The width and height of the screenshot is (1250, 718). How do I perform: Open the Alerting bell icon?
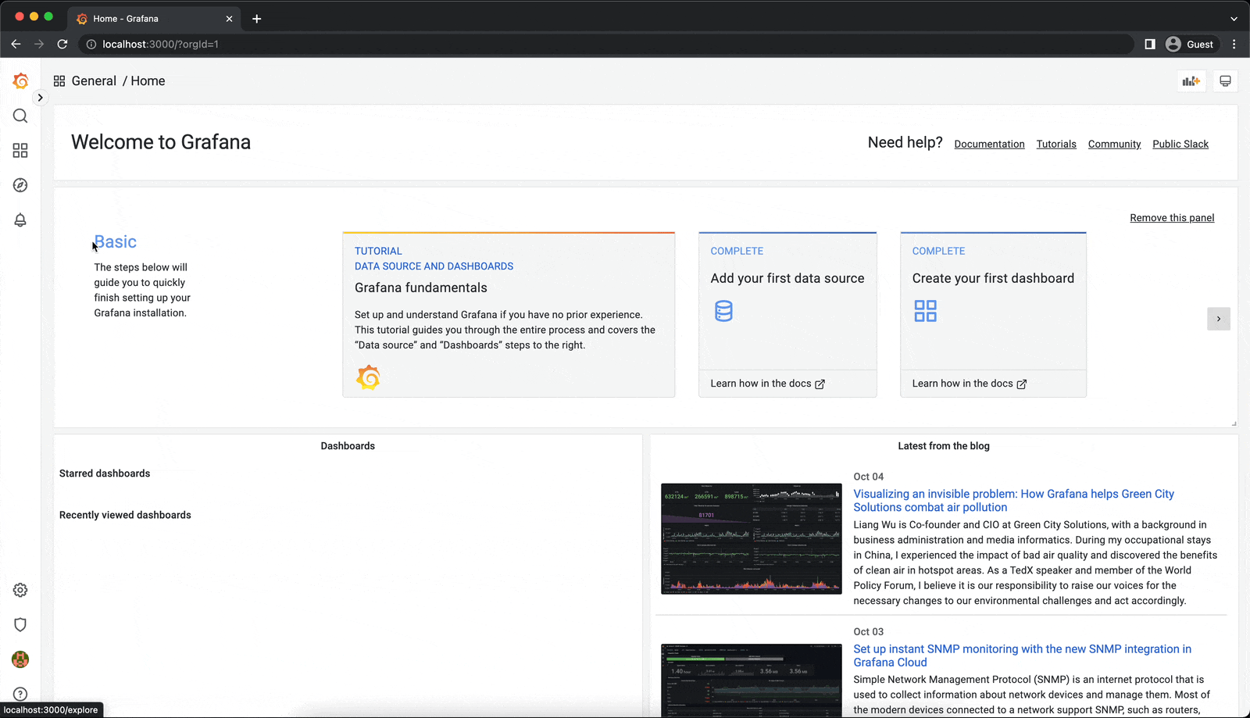click(20, 220)
